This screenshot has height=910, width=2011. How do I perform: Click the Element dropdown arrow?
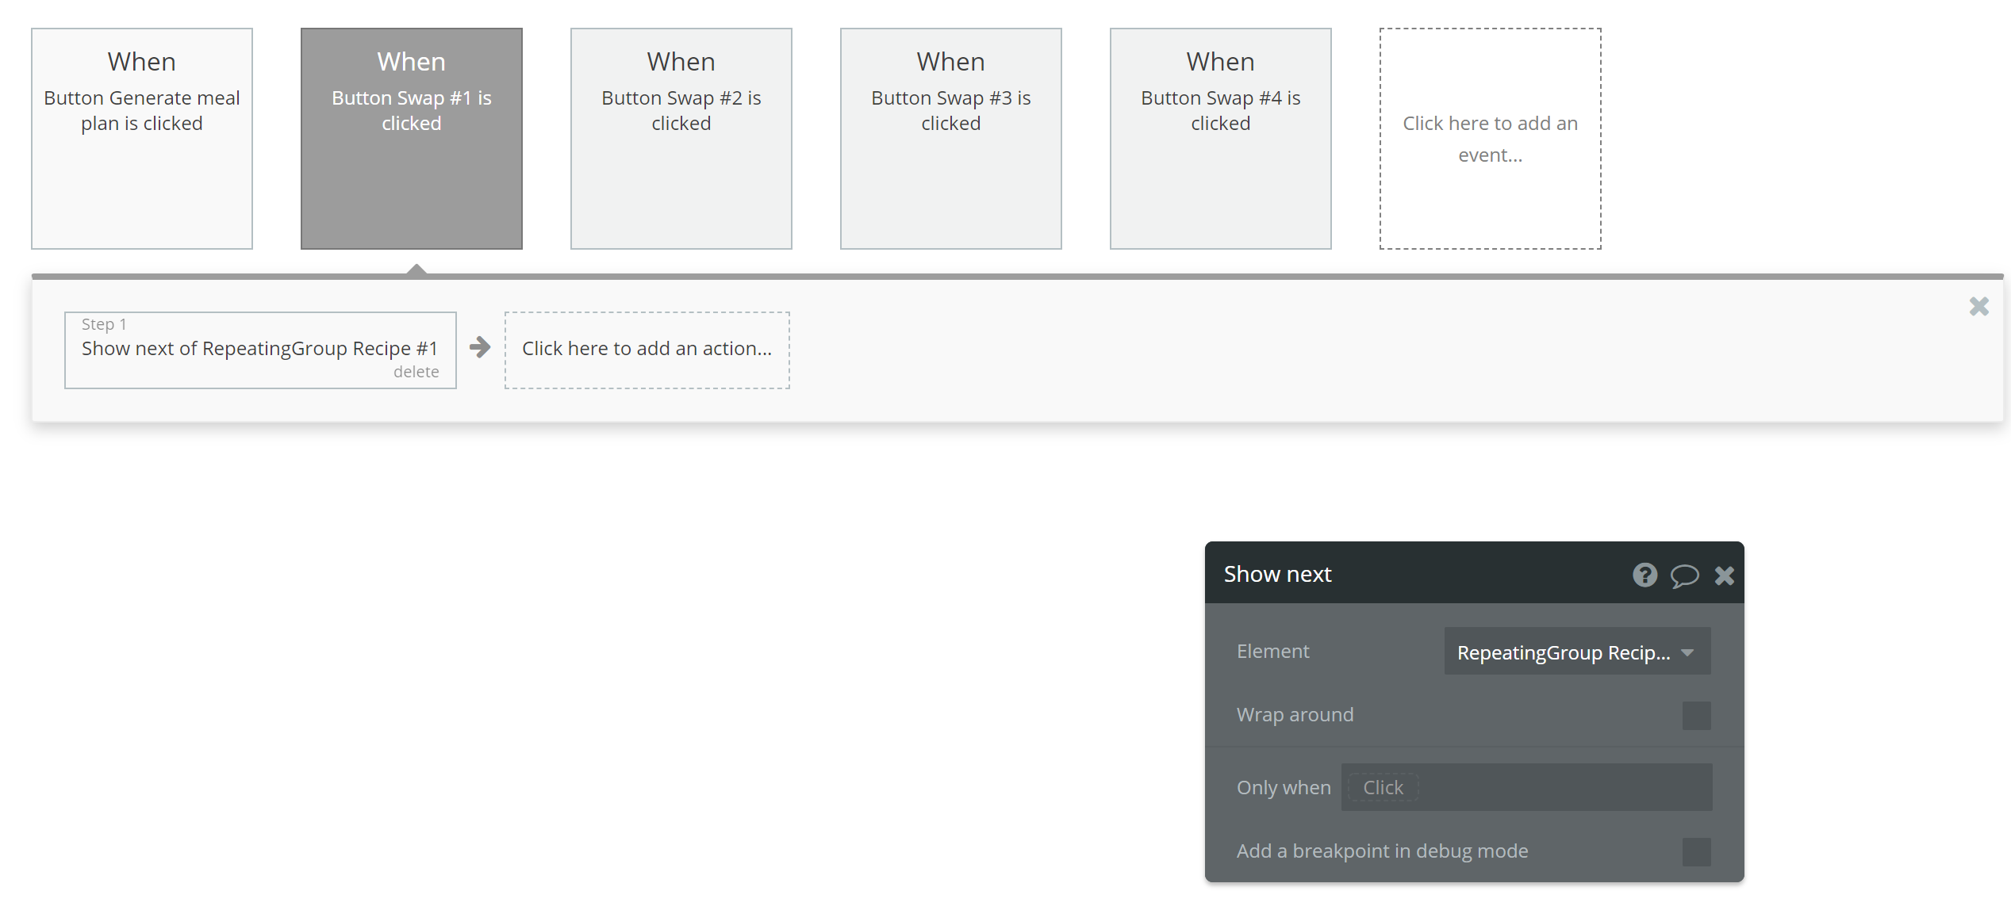click(1687, 652)
